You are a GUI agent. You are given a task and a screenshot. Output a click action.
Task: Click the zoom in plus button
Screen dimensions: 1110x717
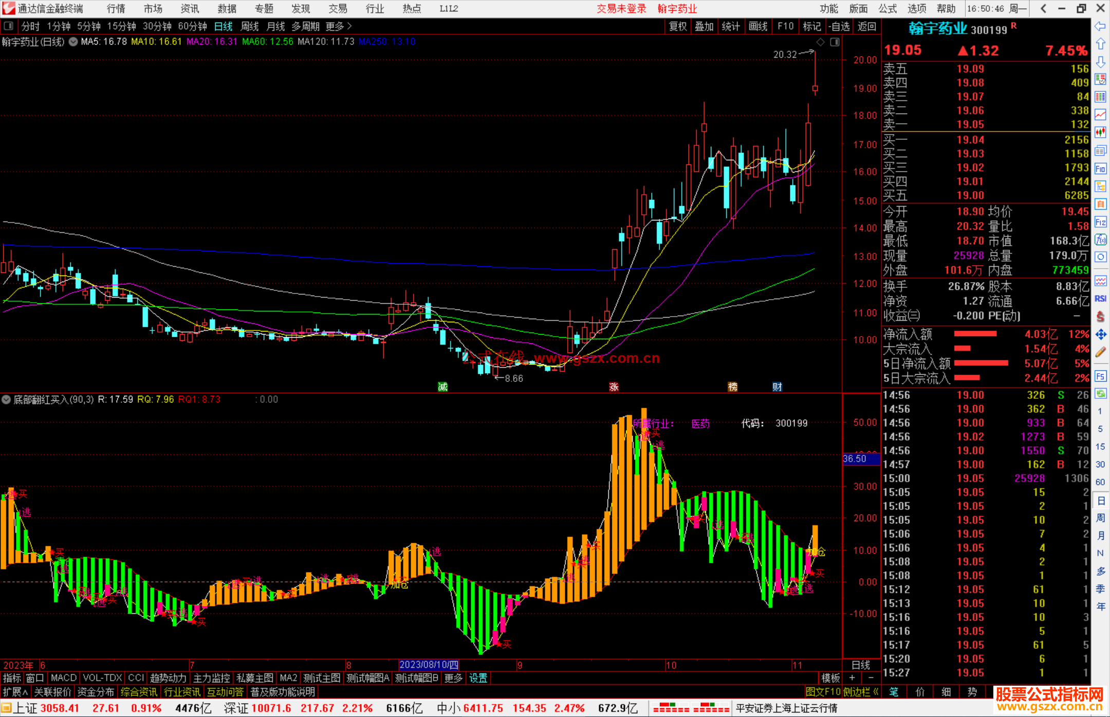point(853,678)
